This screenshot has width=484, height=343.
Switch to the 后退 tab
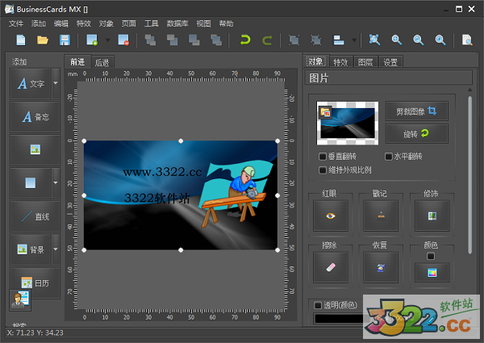102,63
